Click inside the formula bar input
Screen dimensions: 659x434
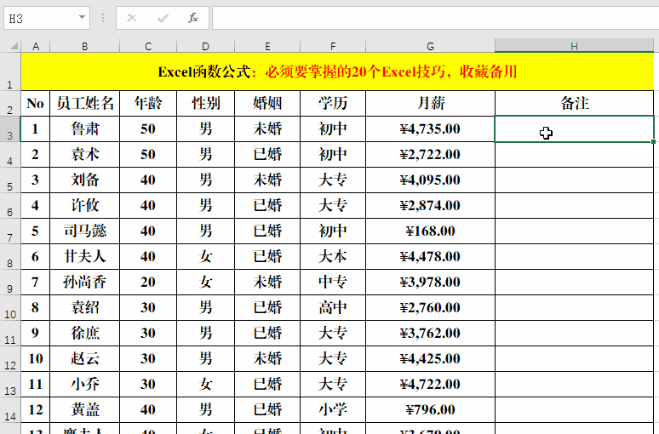click(435, 18)
